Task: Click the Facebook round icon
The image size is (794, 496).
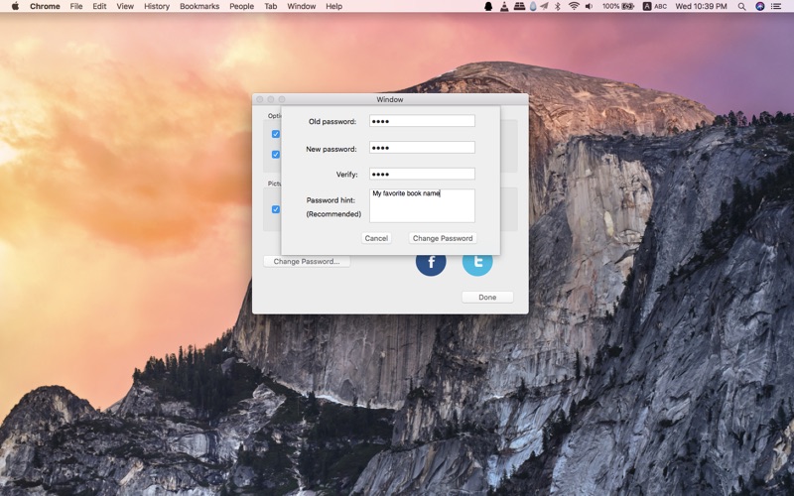Action: point(431,262)
